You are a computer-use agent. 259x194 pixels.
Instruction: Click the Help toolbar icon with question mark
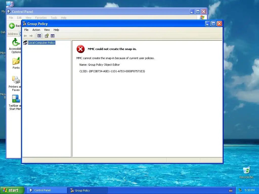click(x=47, y=36)
